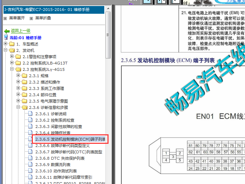Image resolution: width=245 pixels, height=184 pixels.
Task: Open 2.3.6.4 故障症状表 page
Action: coord(53,133)
